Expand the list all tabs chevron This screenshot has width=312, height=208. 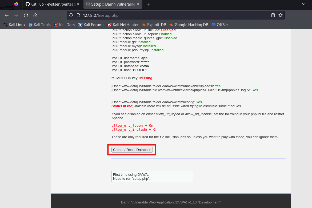coord(304,4)
